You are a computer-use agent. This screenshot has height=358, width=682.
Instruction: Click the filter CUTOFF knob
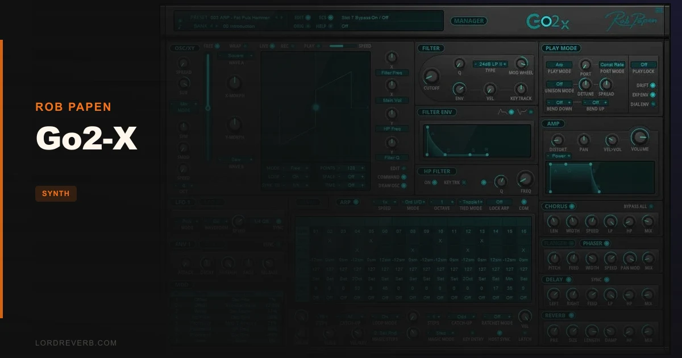pos(431,76)
